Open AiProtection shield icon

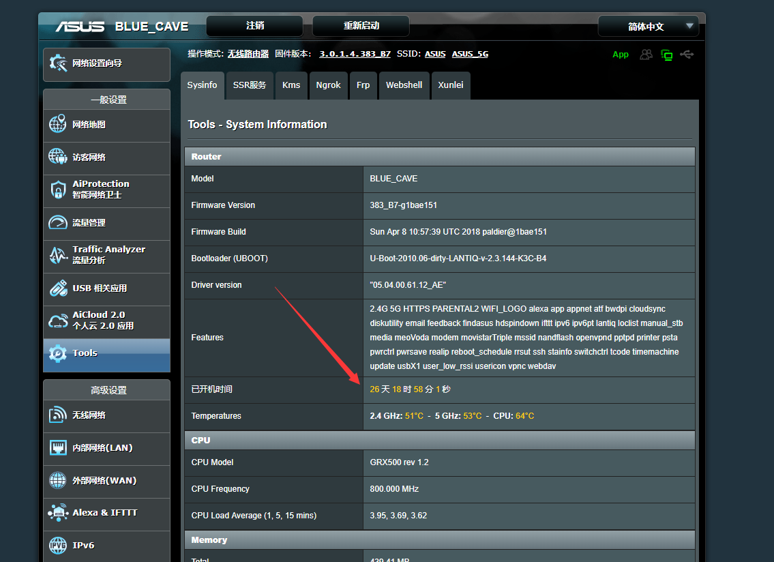point(58,190)
